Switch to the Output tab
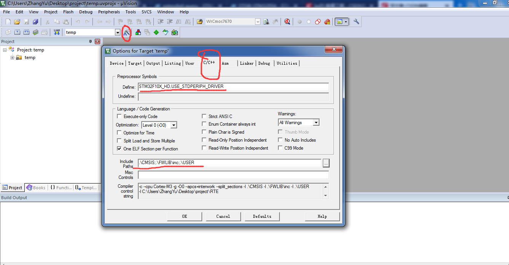Image resolution: width=509 pixels, height=265 pixels. (153, 63)
